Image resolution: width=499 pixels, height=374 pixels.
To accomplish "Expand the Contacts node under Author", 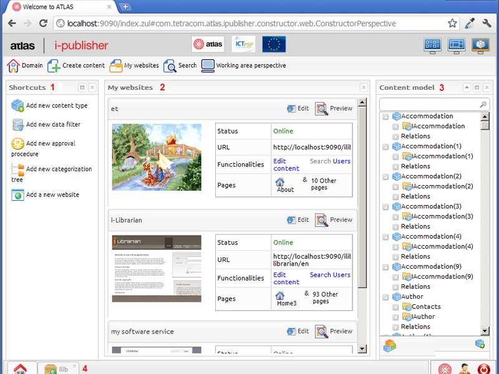I will point(395,307).
